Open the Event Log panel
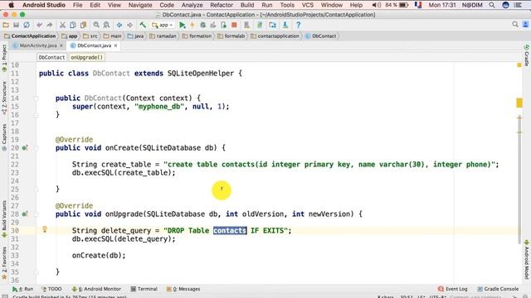The width and height of the screenshot is (531, 298). point(453,289)
